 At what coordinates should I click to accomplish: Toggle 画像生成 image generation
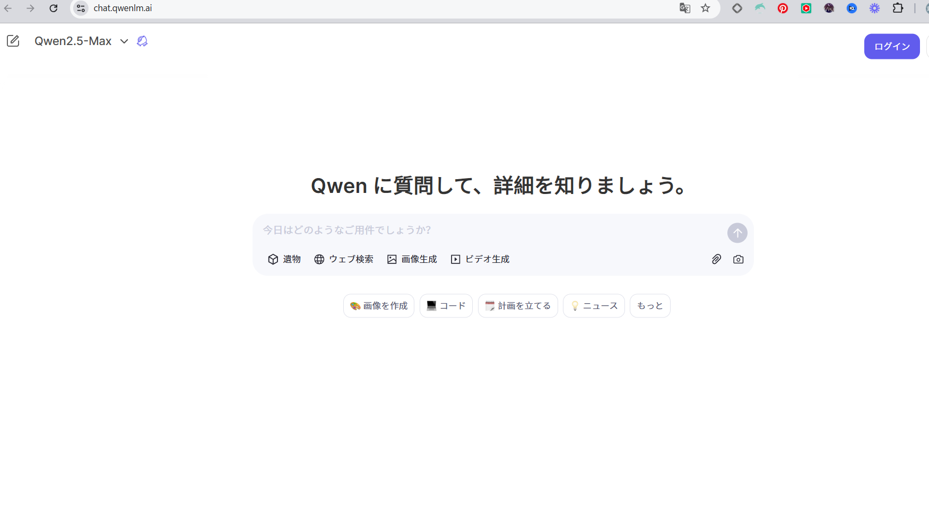tap(412, 259)
